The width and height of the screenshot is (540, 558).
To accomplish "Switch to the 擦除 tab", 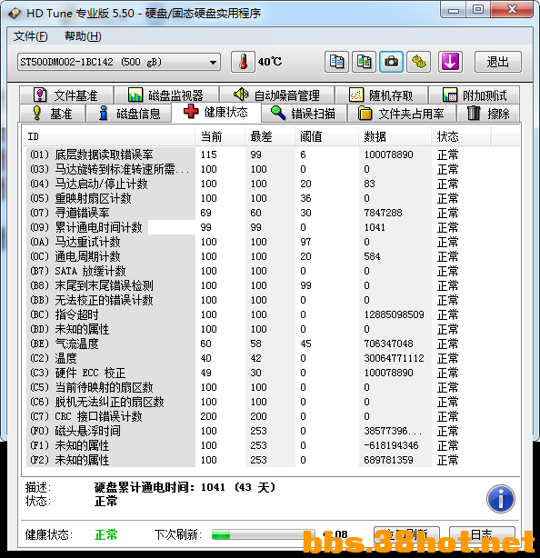I will pos(487,114).
